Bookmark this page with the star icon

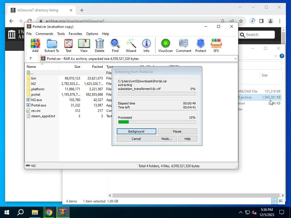(x=241, y=21)
